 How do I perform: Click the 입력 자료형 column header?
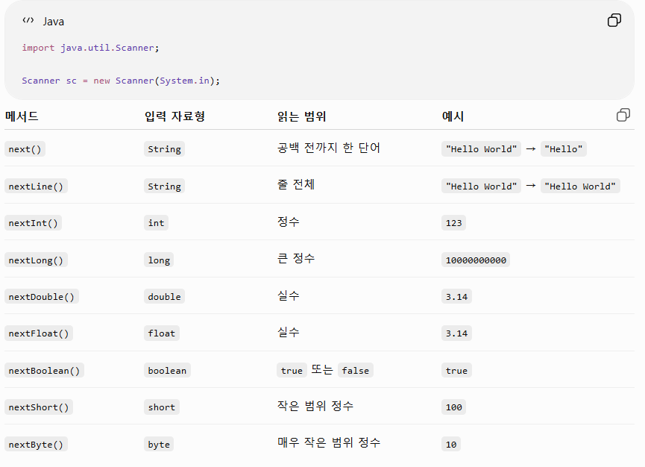tap(174, 116)
